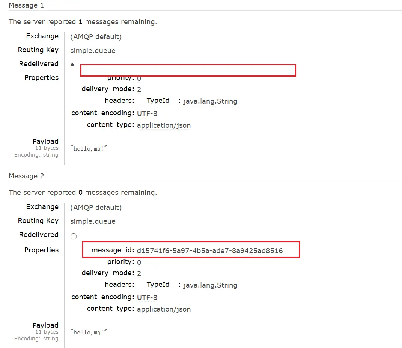Click the filled Redelivered dot in Message 1
The height and width of the screenshot is (348, 402).
[72, 65]
